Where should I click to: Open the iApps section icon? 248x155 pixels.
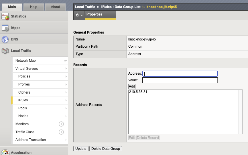tap(5, 28)
